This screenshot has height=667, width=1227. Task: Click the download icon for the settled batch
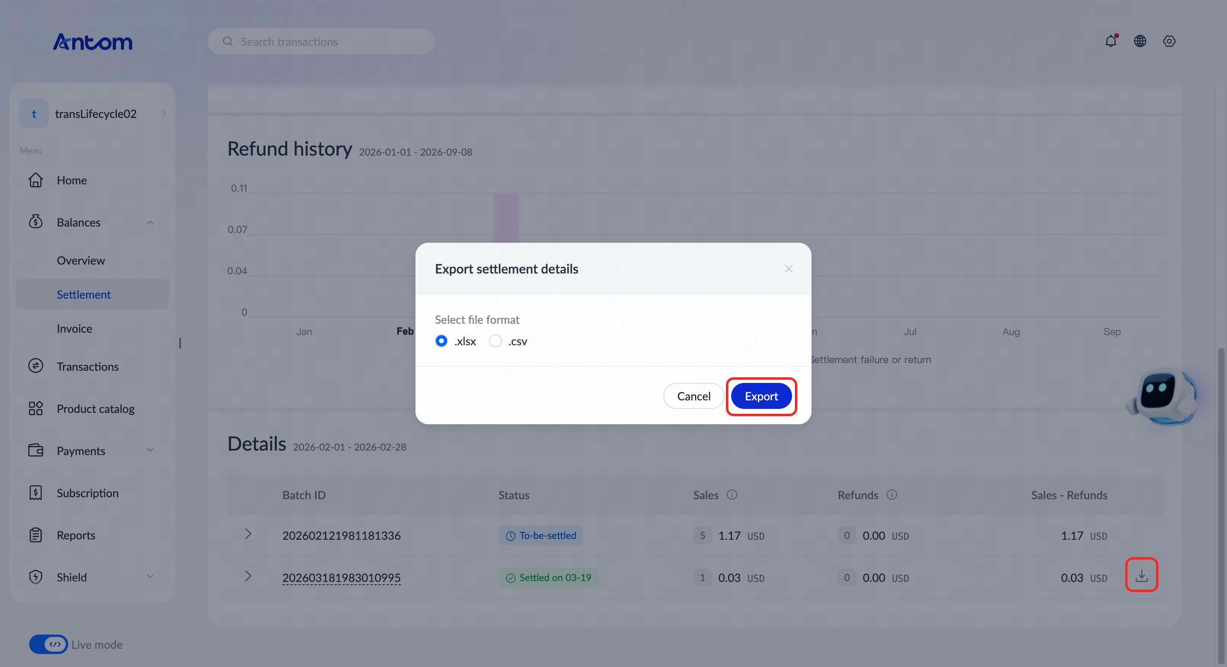click(1141, 575)
